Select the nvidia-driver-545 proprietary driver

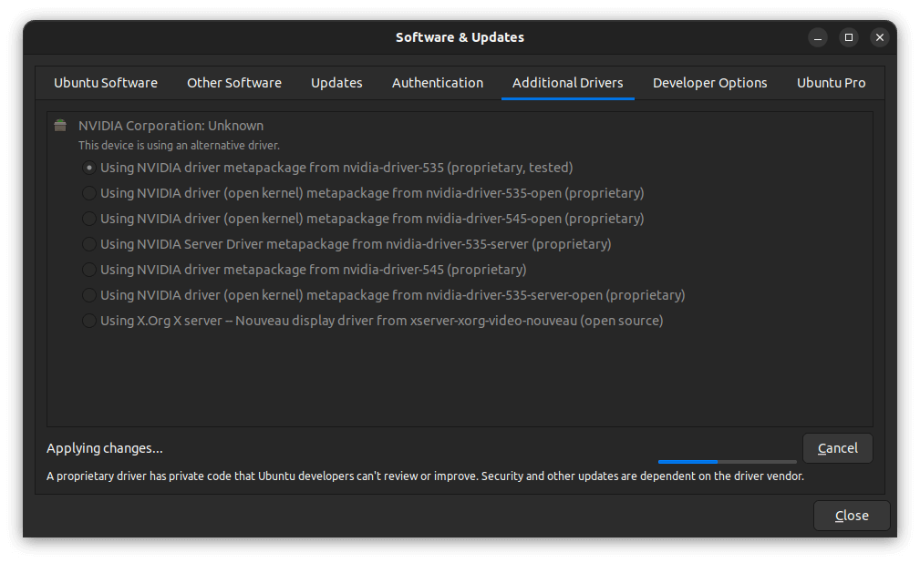point(89,270)
